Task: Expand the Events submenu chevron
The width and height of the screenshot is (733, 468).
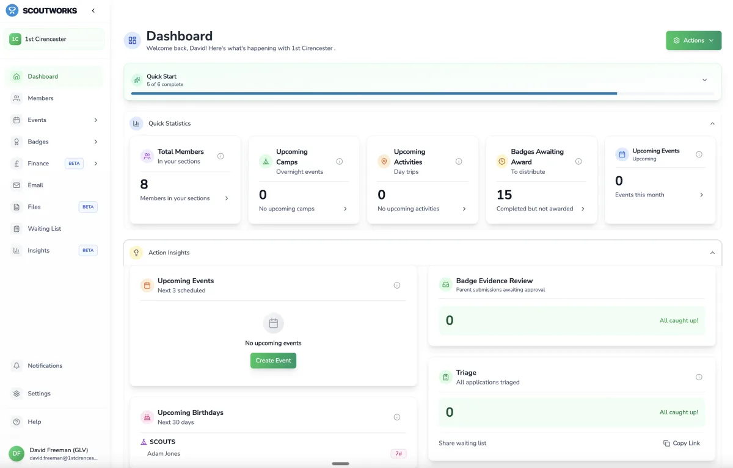Action: point(96,120)
